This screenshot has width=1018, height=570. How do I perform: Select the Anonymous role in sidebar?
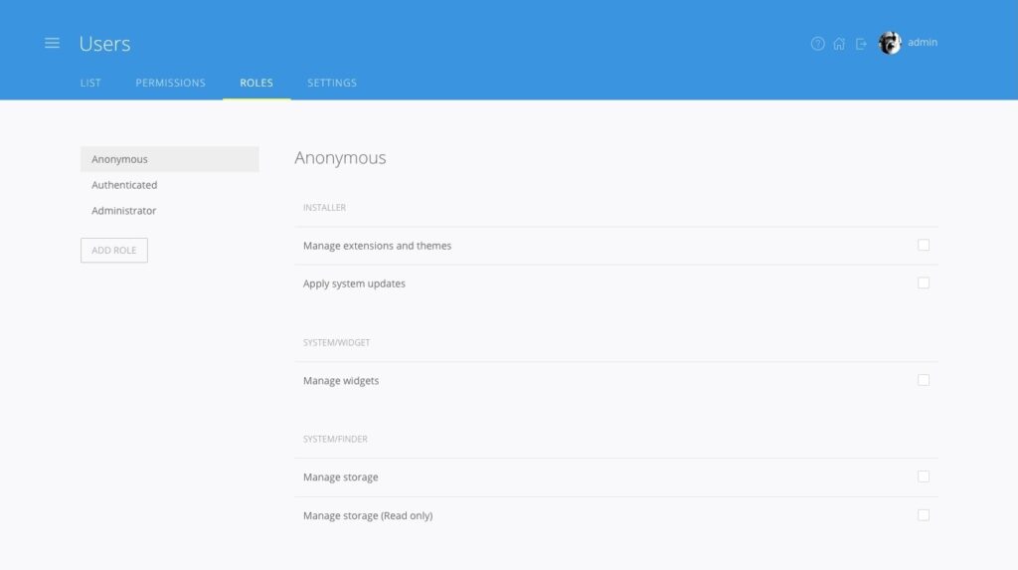click(119, 159)
